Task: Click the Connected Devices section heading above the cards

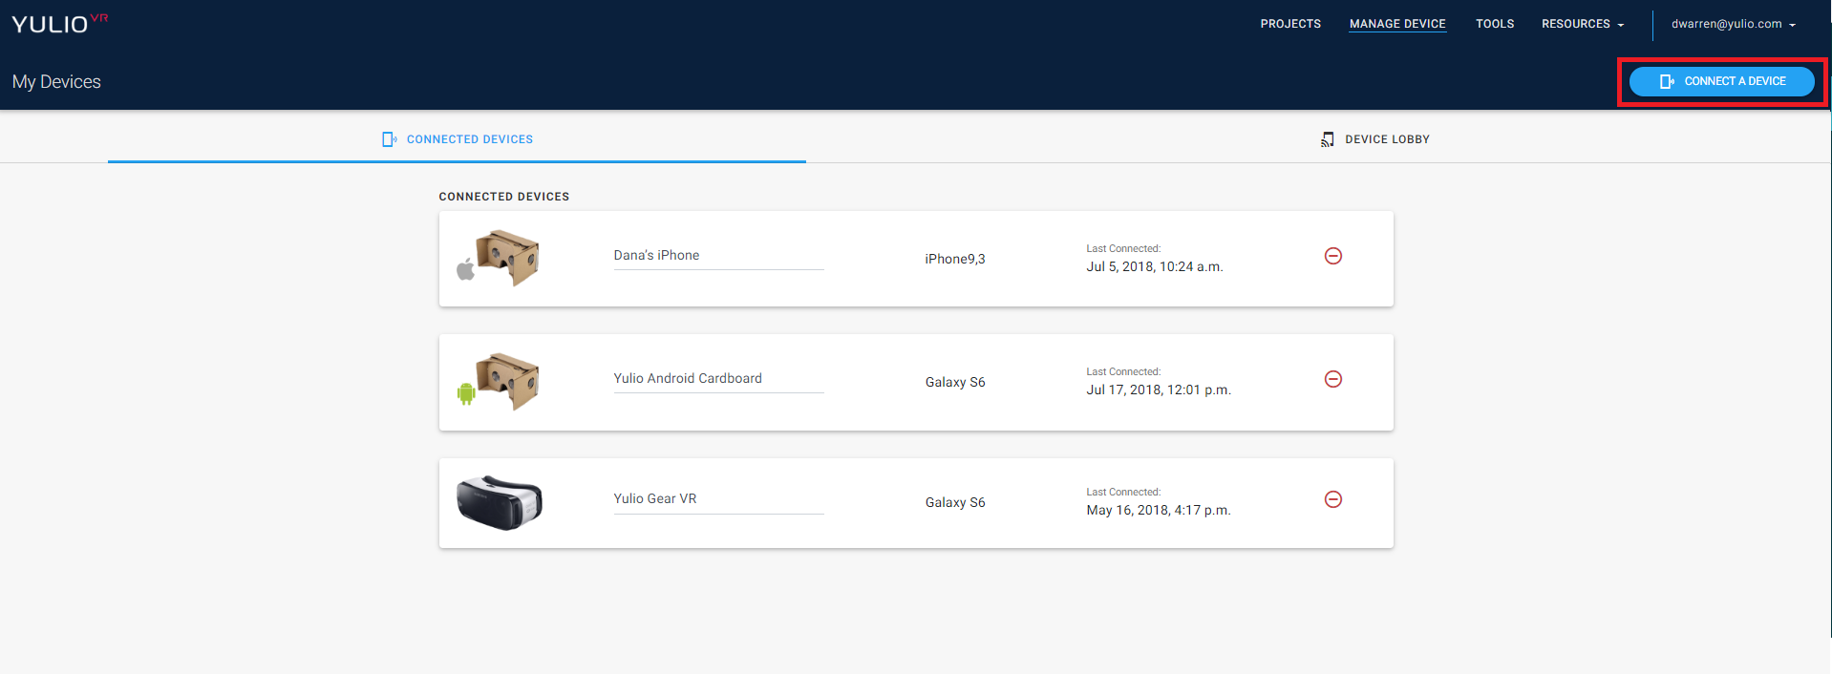Action: pos(504,197)
